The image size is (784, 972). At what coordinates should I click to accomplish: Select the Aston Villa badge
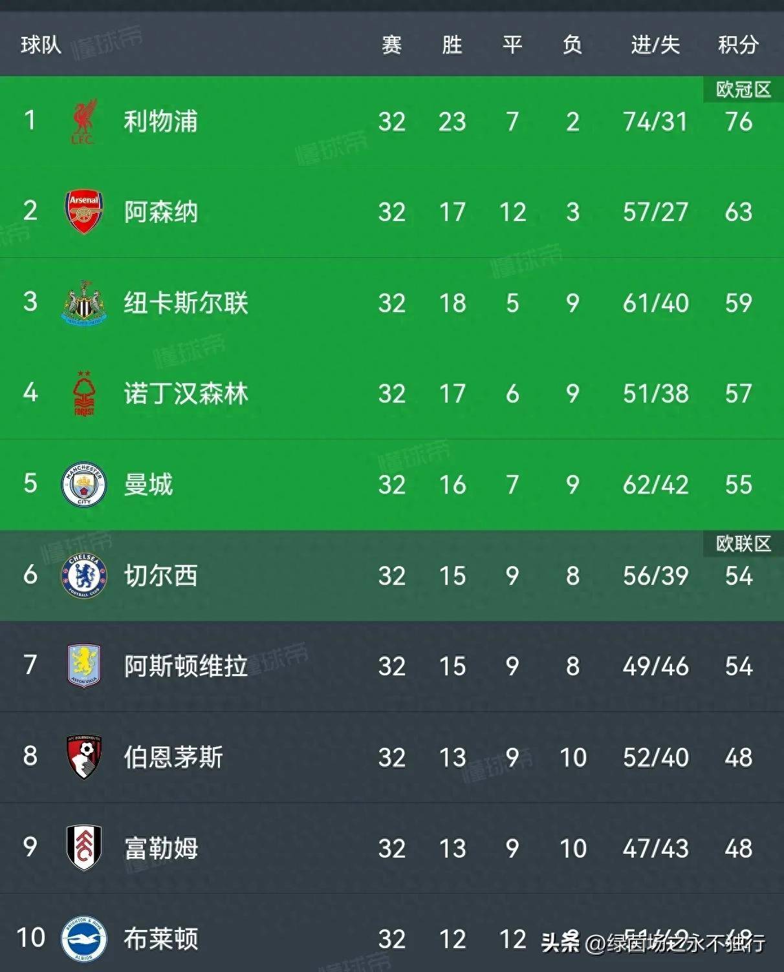(84, 666)
